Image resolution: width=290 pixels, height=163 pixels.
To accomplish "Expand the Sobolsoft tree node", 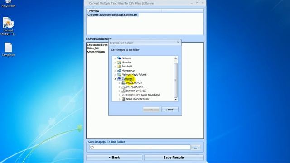I will pyautogui.click(x=115, y=67).
